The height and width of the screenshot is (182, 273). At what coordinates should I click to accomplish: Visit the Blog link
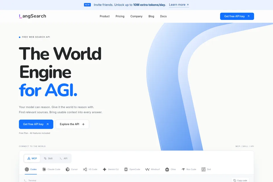point(151,16)
